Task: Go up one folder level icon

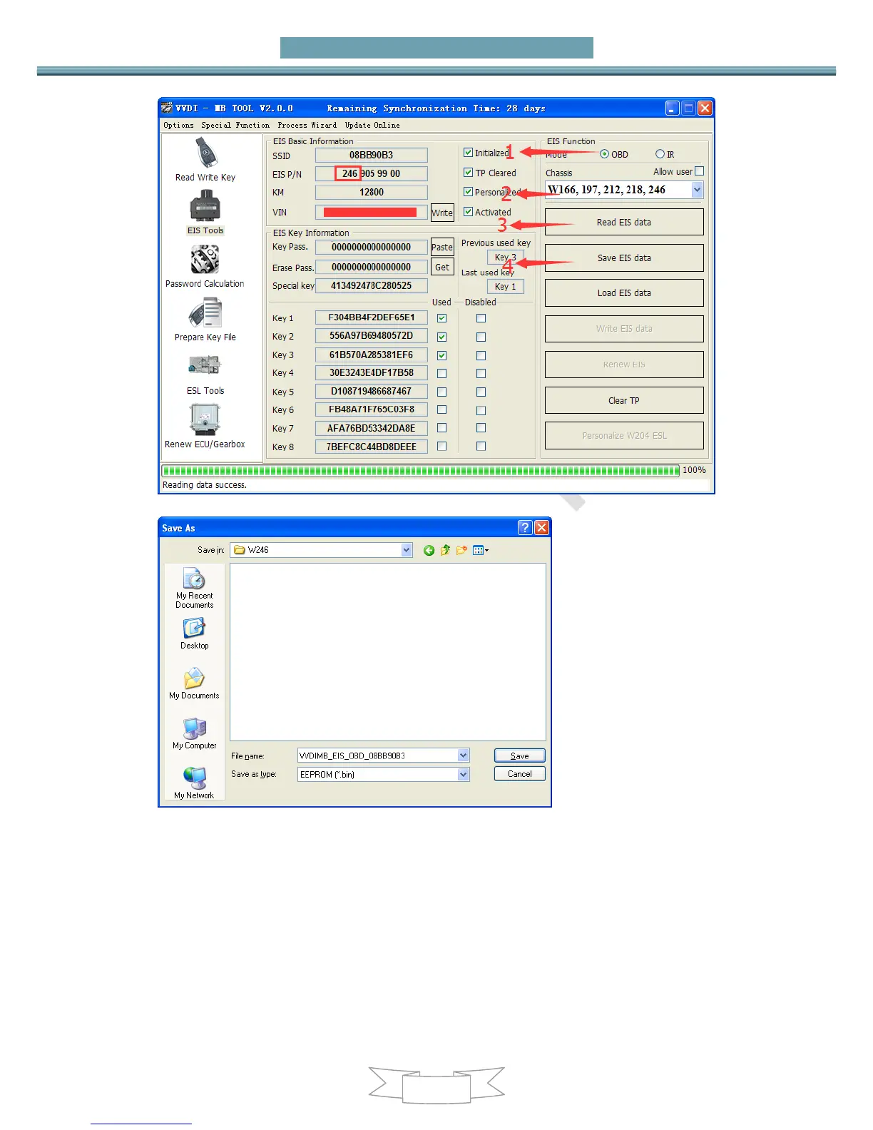Action: [445, 550]
